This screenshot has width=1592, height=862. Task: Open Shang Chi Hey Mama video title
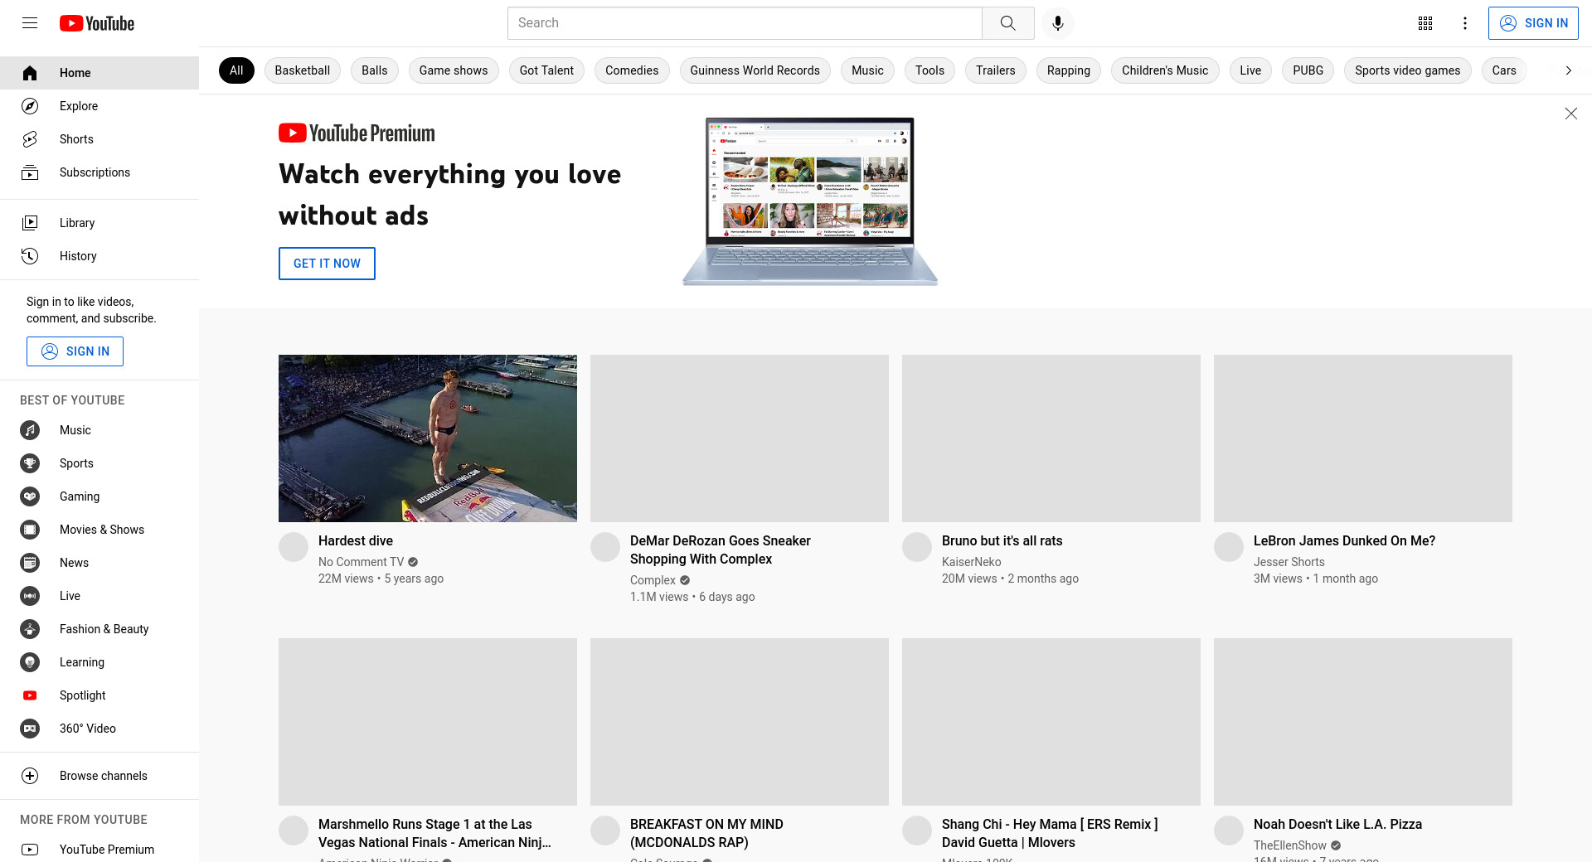click(x=1050, y=833)
